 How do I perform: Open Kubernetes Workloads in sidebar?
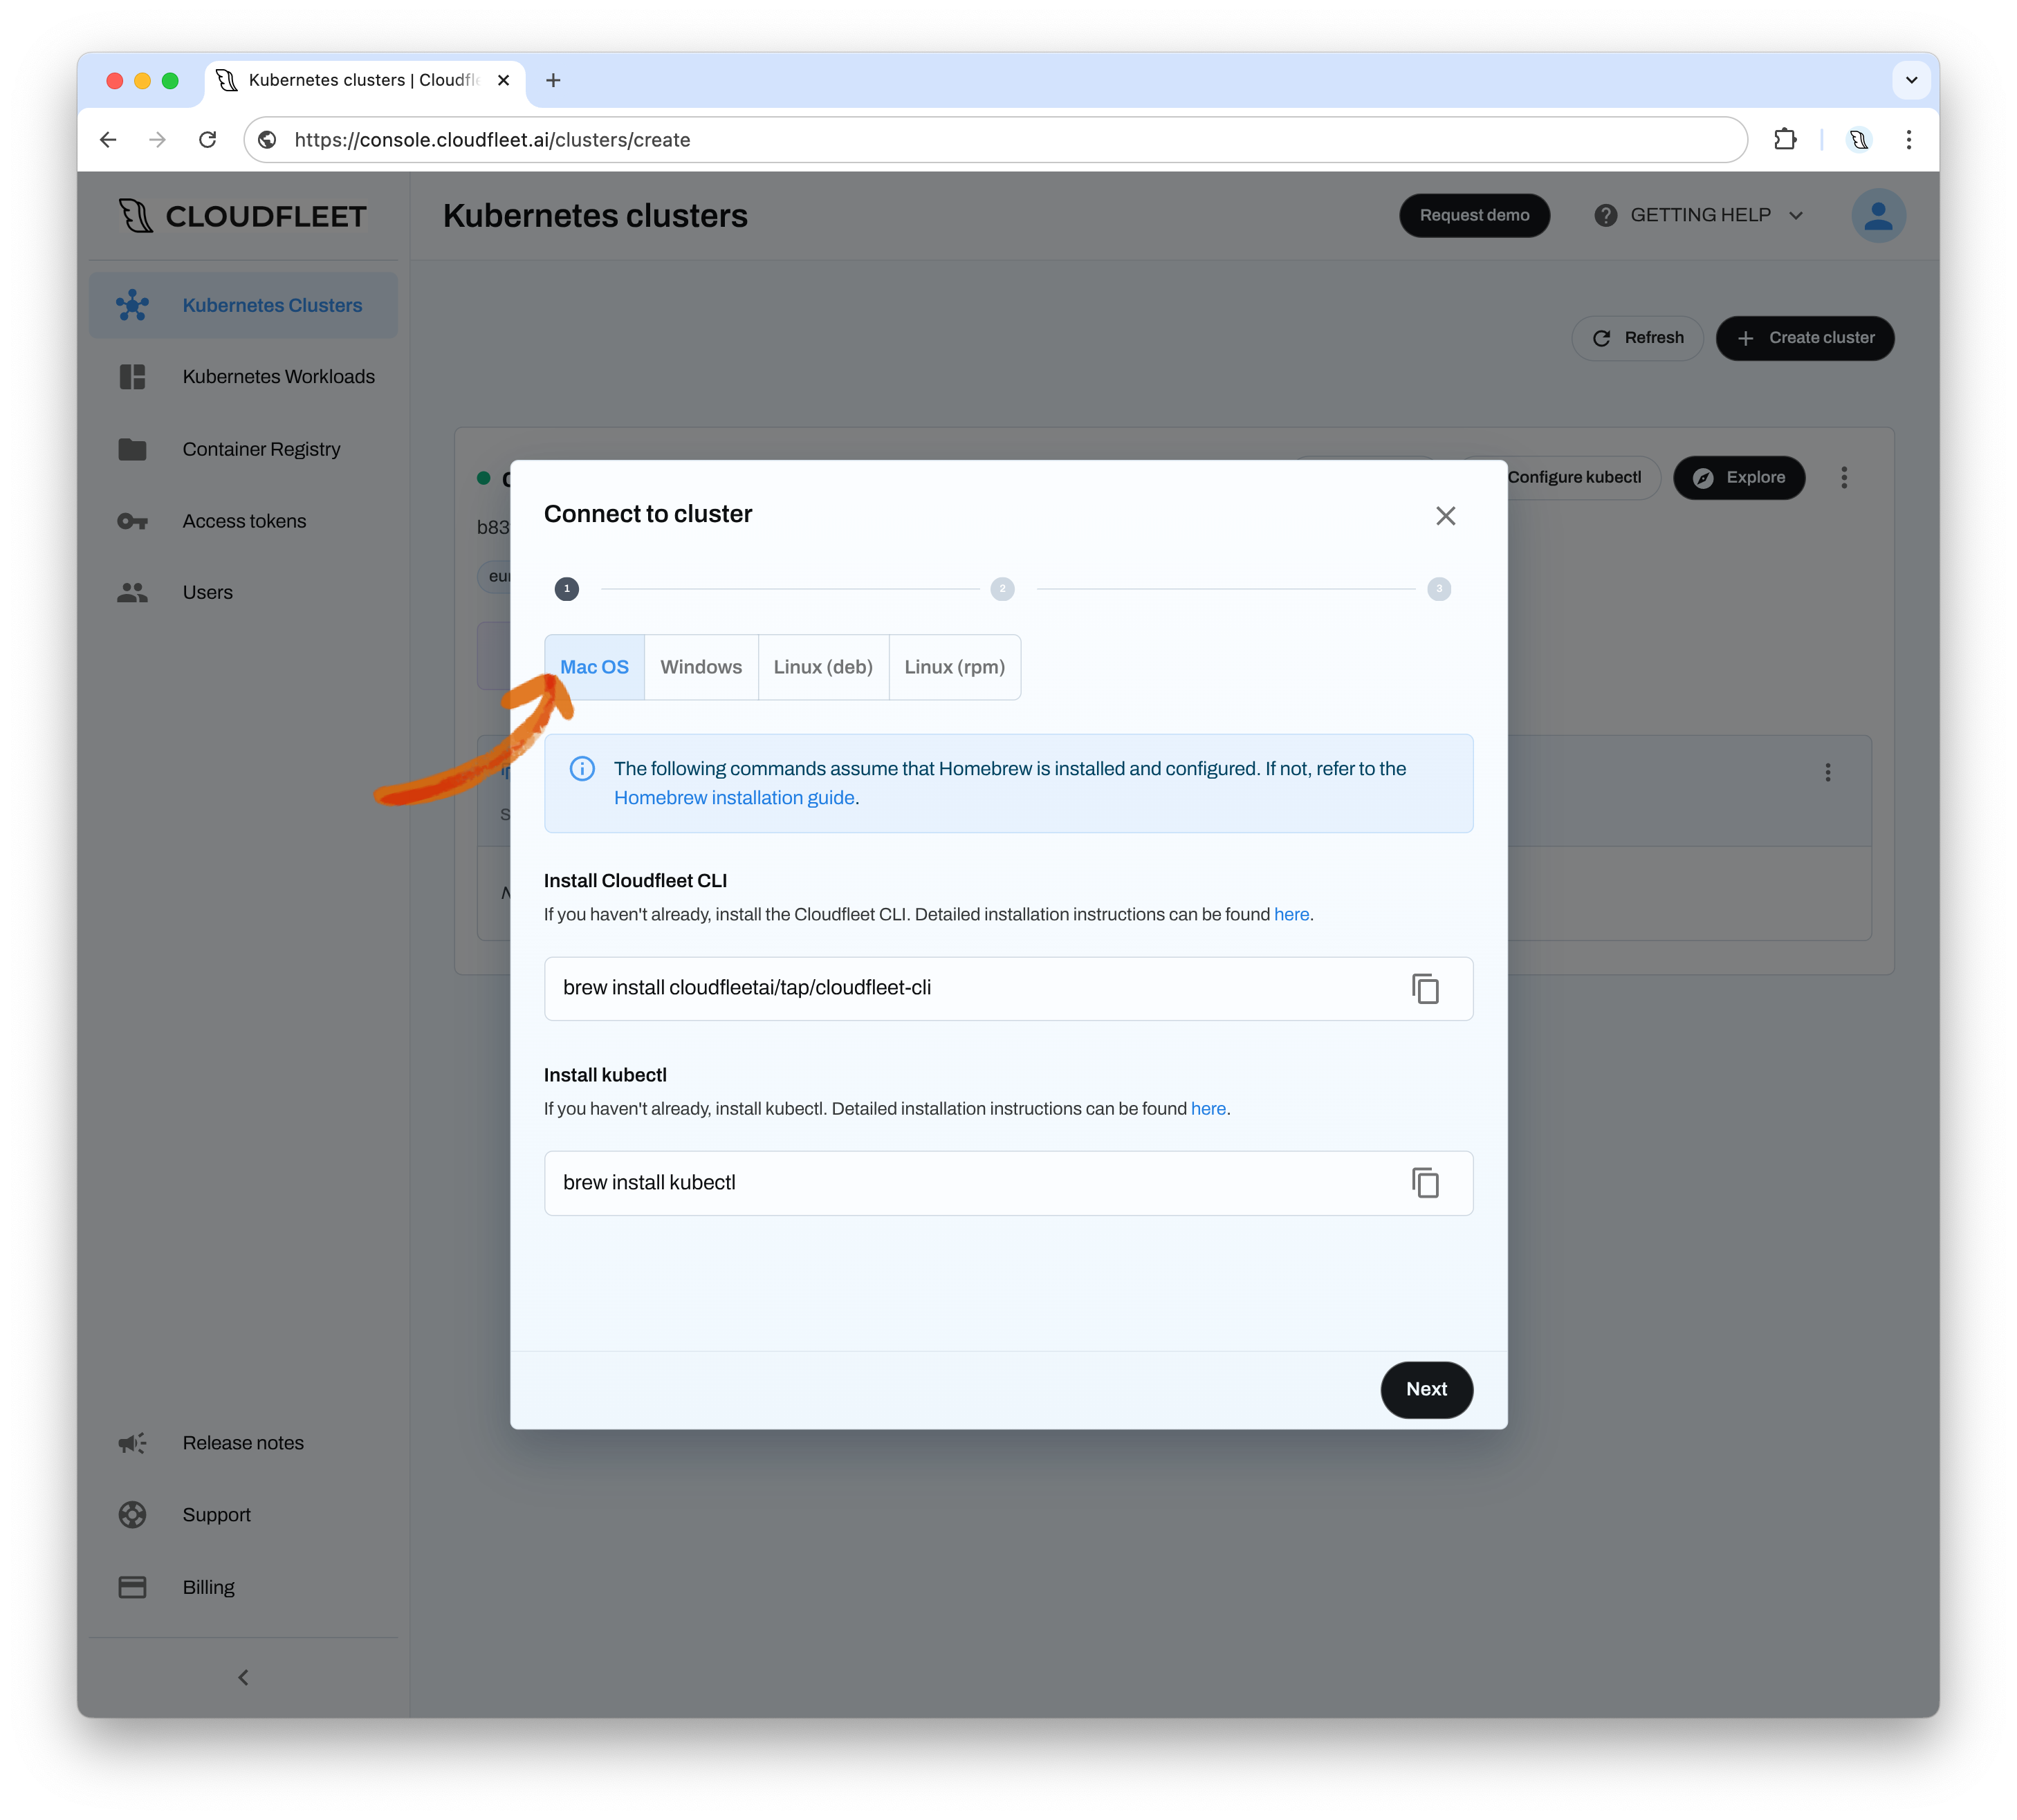(x=243, y=377)
